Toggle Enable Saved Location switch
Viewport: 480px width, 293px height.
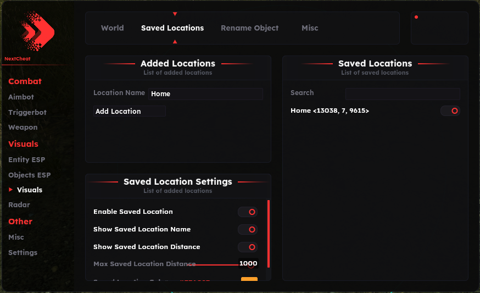click(248, 212)
